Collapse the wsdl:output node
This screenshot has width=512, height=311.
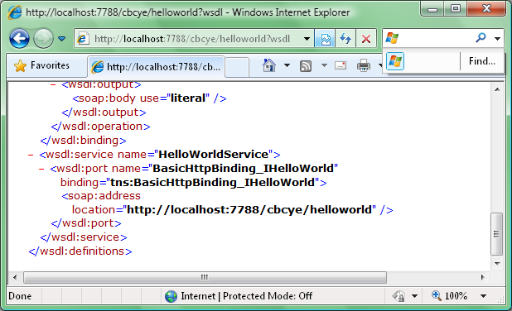click(x=53, y=84)
